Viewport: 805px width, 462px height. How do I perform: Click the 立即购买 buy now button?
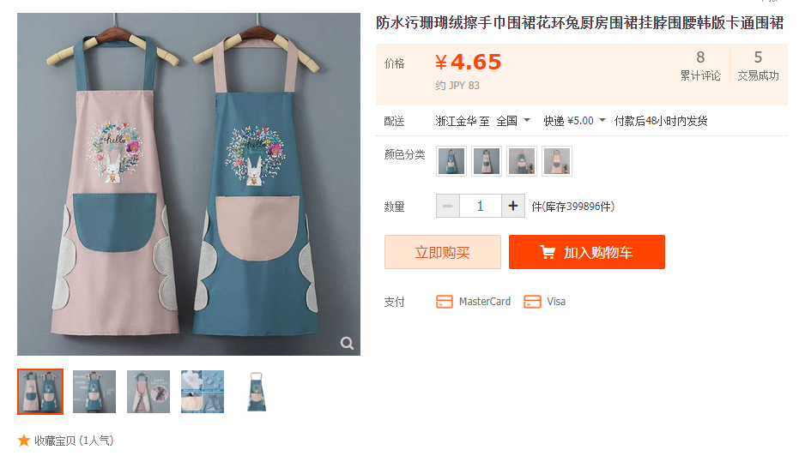[443, 252]
